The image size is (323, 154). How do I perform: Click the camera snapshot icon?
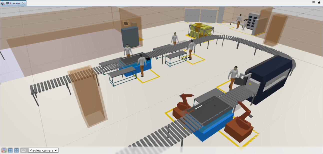[23, 150]
